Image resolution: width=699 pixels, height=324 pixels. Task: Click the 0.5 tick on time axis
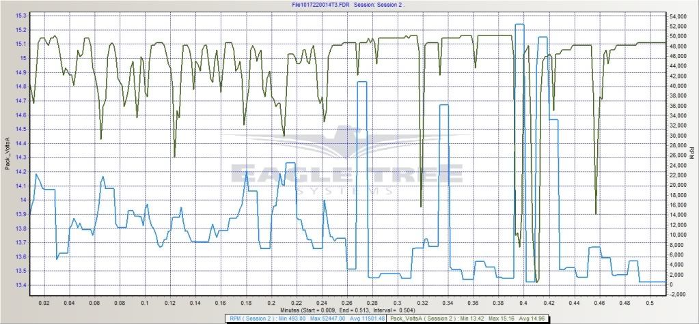pyautogui.click(x=650, y=301)
